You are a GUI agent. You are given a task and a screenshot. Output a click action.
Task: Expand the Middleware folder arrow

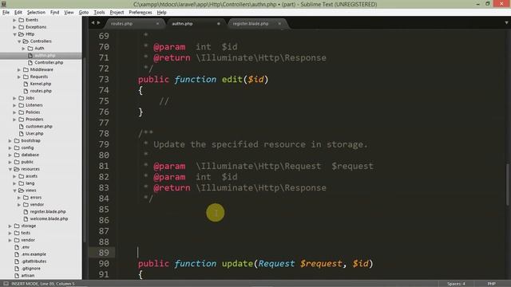pyautogui.click(x=19, y=69)
